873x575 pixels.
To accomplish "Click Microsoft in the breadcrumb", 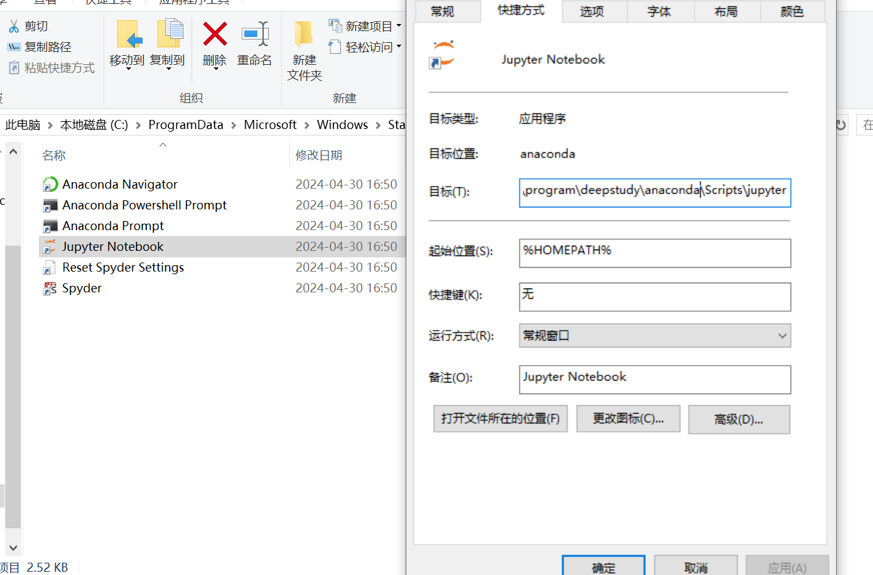I will coord(270,125).
